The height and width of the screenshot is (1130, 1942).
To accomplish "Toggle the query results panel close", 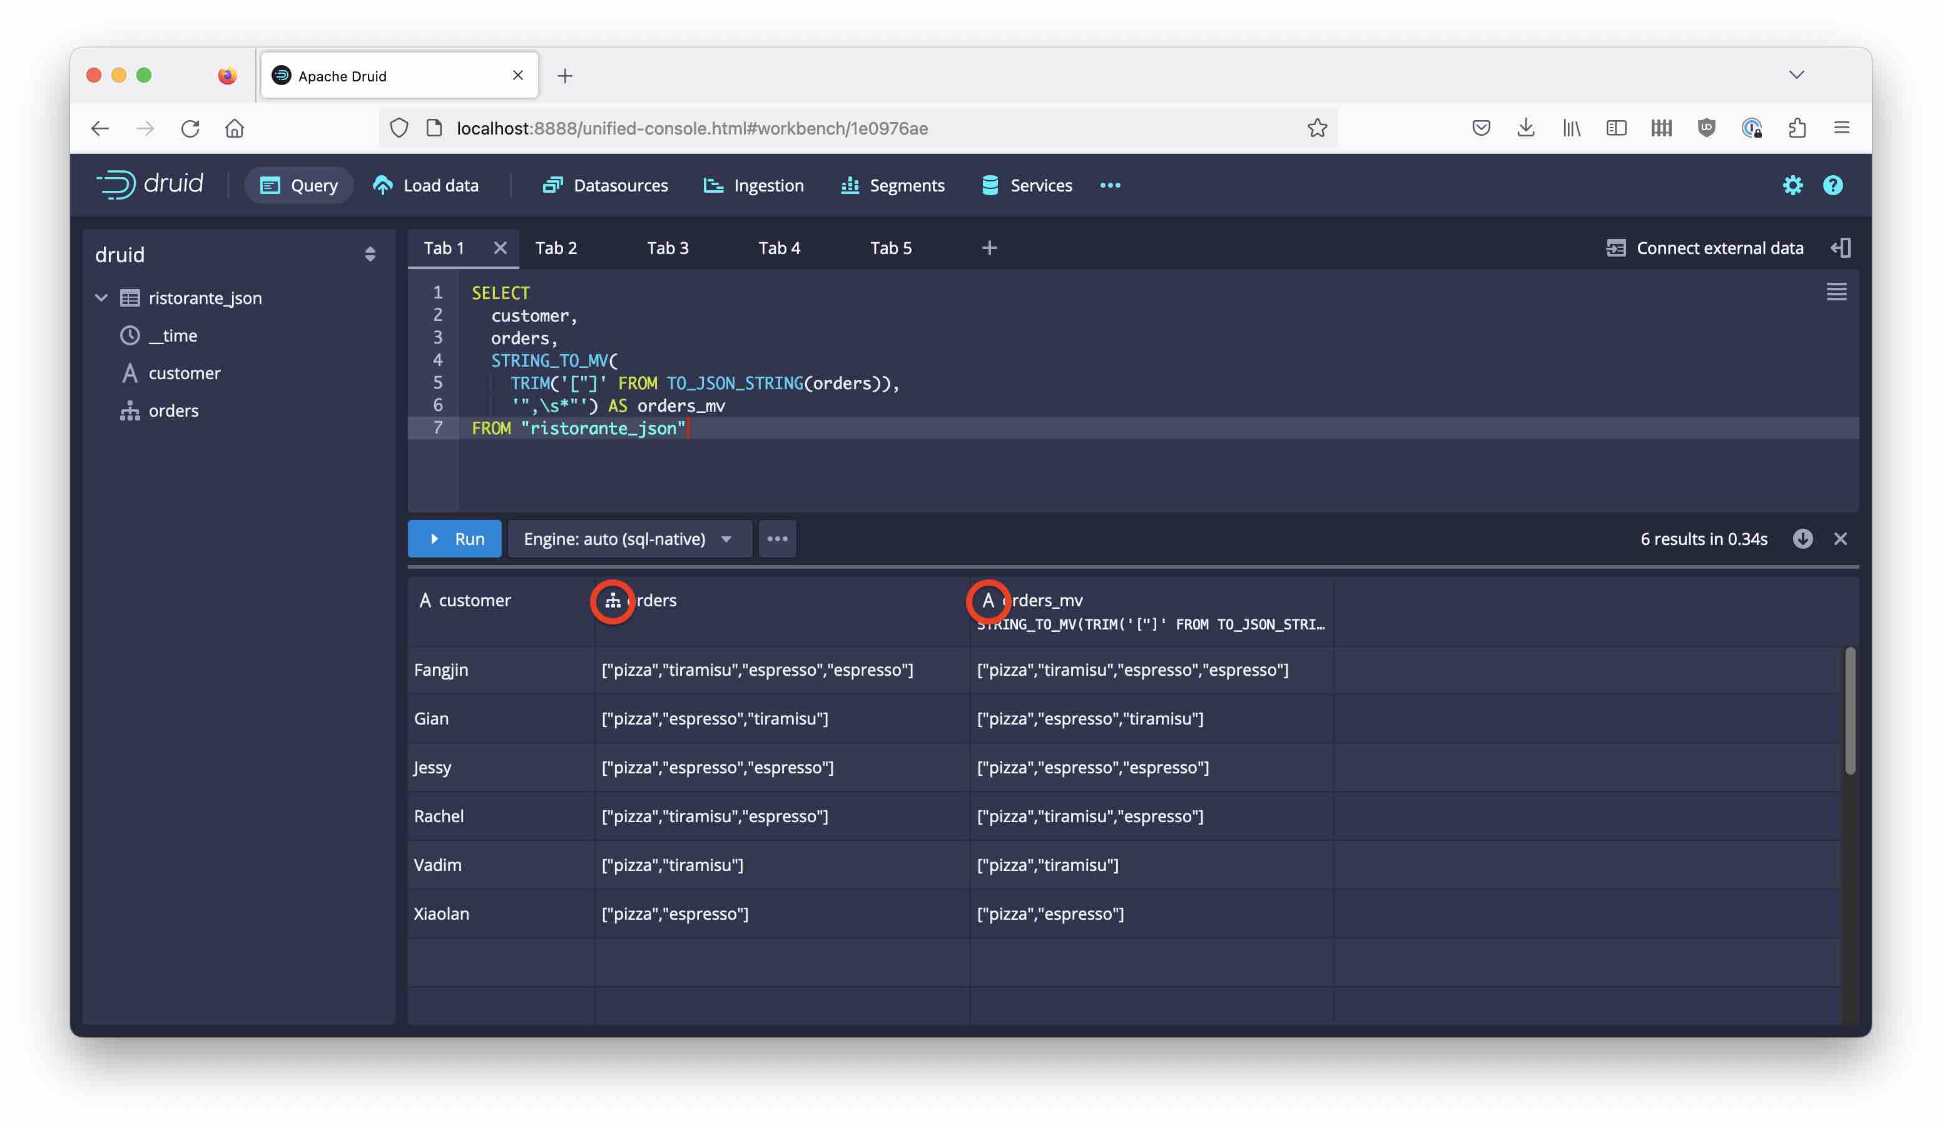I will (x=1840, y=538).
